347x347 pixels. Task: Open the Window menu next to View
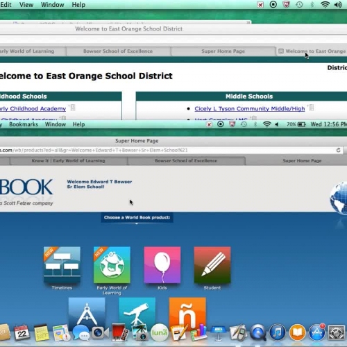(53, 5)
